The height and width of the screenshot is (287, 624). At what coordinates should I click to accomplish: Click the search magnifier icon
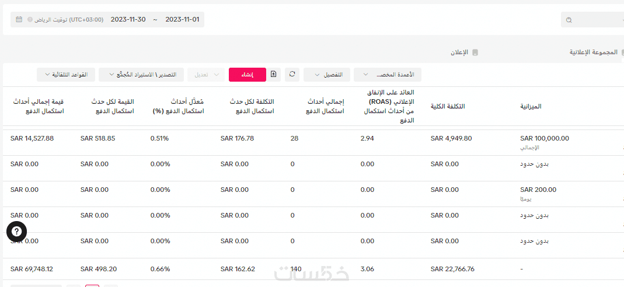[x=569, y=20]
